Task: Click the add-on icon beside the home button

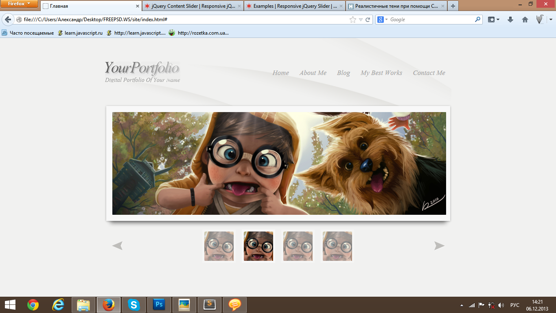Action: pyautogui.click(x=540, y=19)
